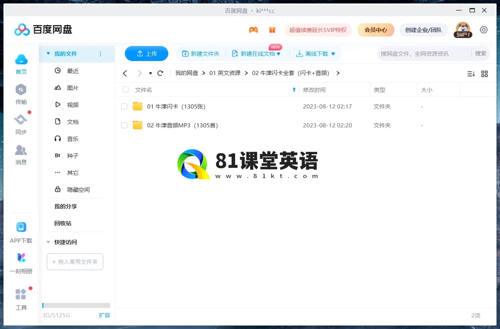500x329 pixels.
Task: Click the 2023-08-12 02:17 timestamp
Action: point(328,107)
